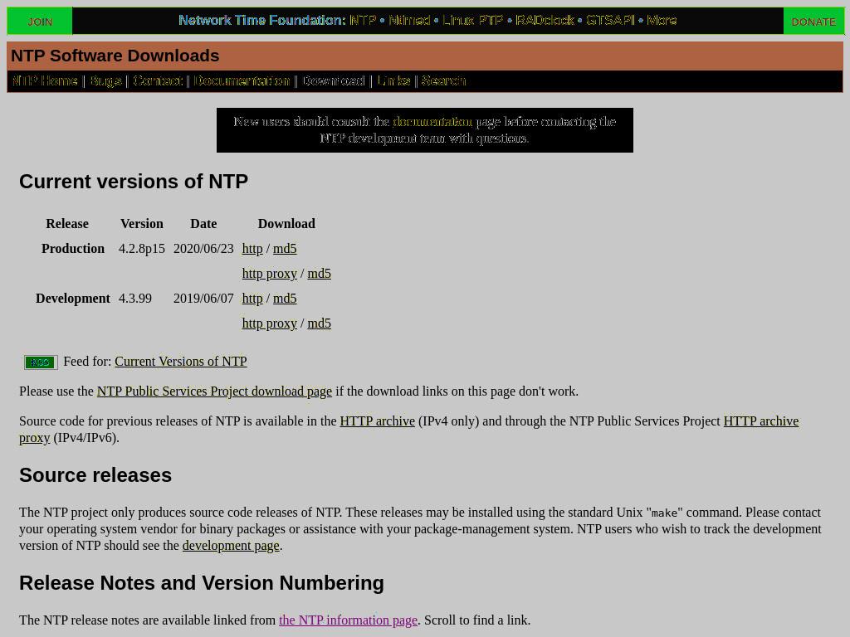Open md5 beside Development http link
Viewport: 850px width, 637px height.
[285, 299]
